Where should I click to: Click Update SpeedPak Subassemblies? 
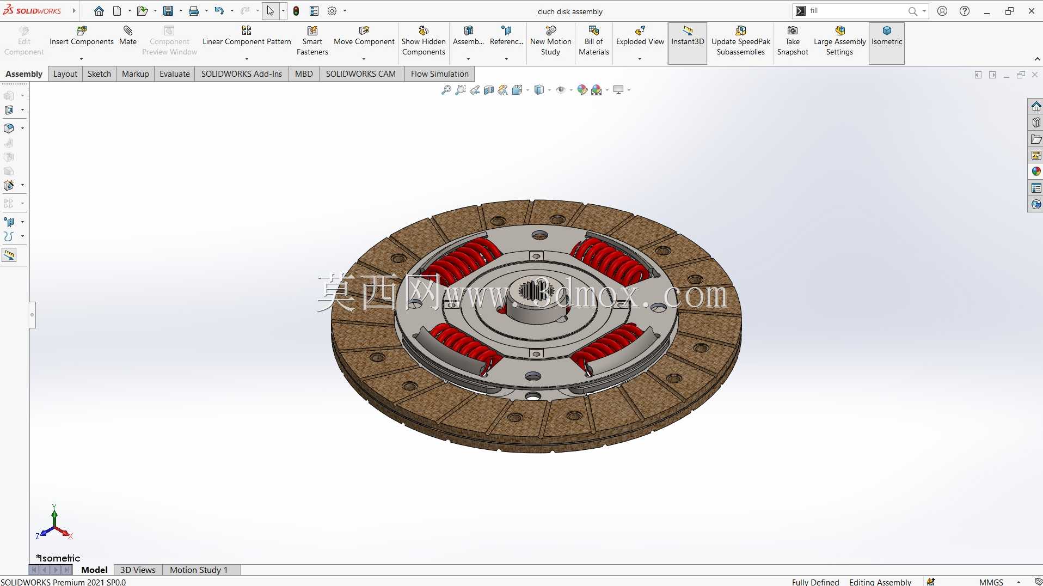pyautogui.click(x=740, y=41)
